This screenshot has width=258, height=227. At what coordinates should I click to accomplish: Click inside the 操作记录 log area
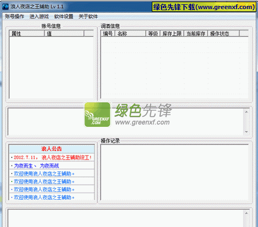pos(174,172)
